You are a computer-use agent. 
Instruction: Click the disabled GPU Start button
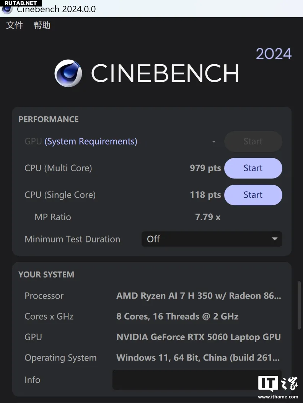(253, 141)
